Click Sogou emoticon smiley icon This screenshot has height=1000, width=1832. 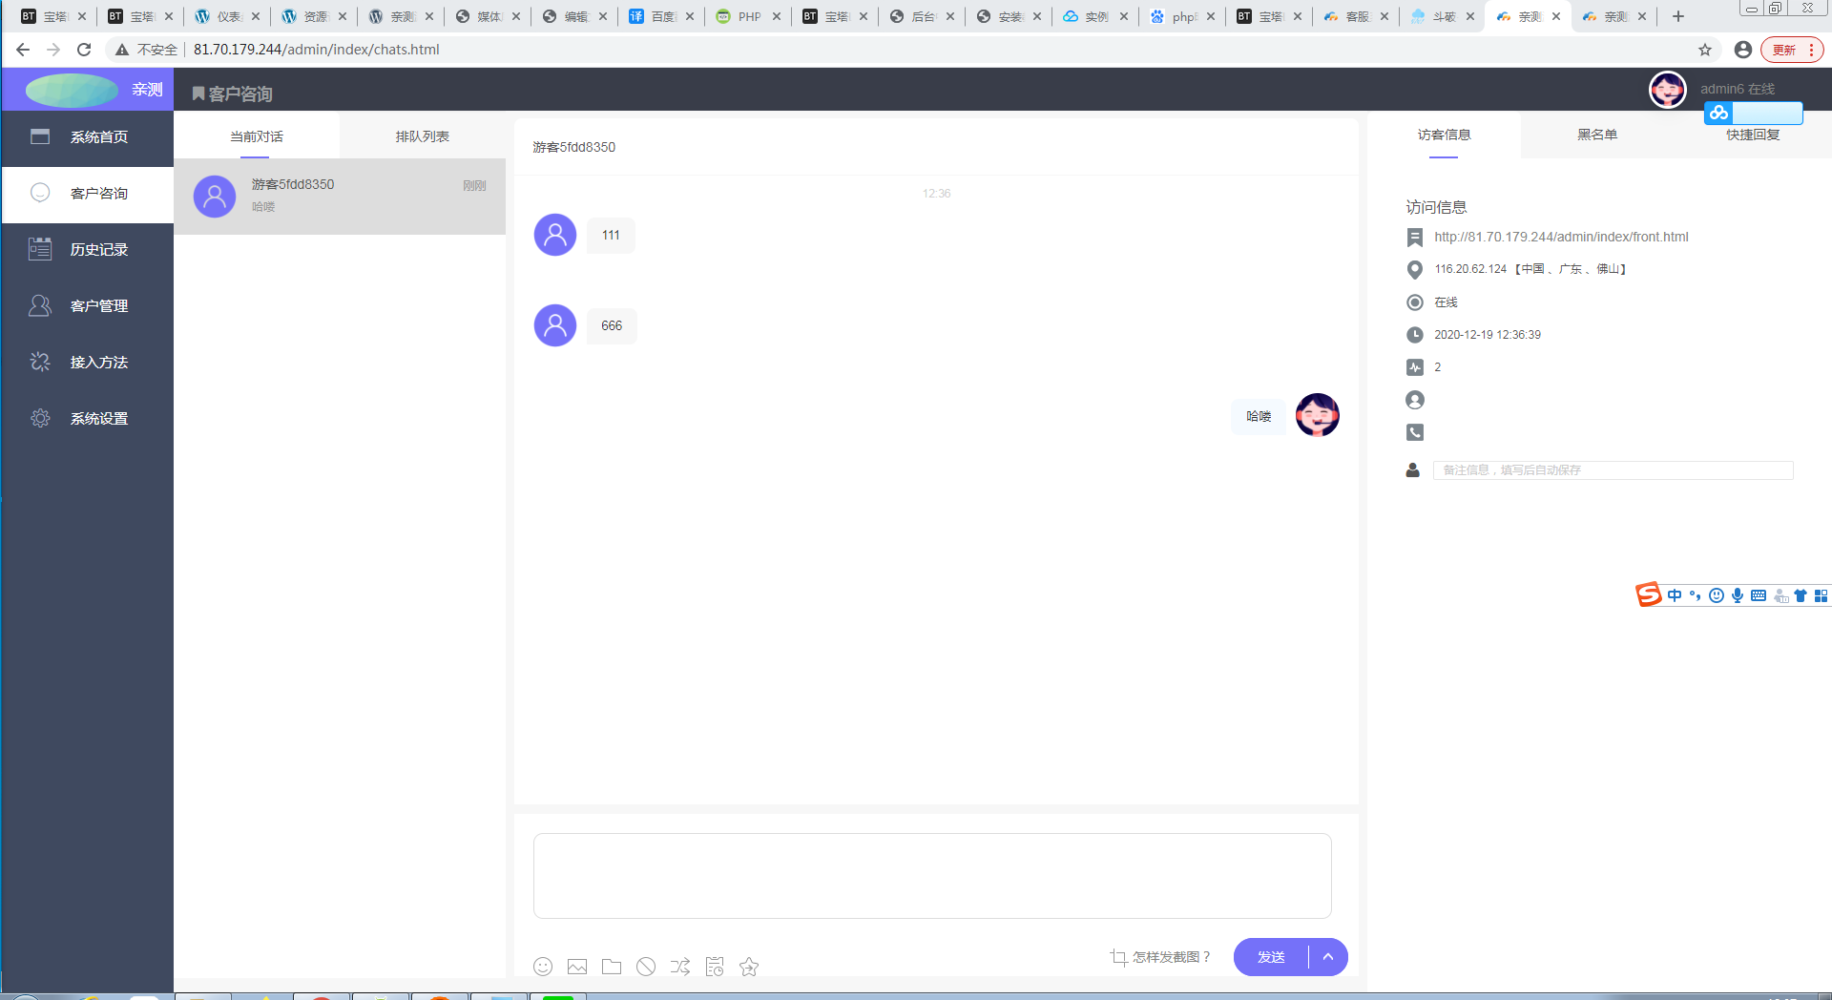[1717, 595]
